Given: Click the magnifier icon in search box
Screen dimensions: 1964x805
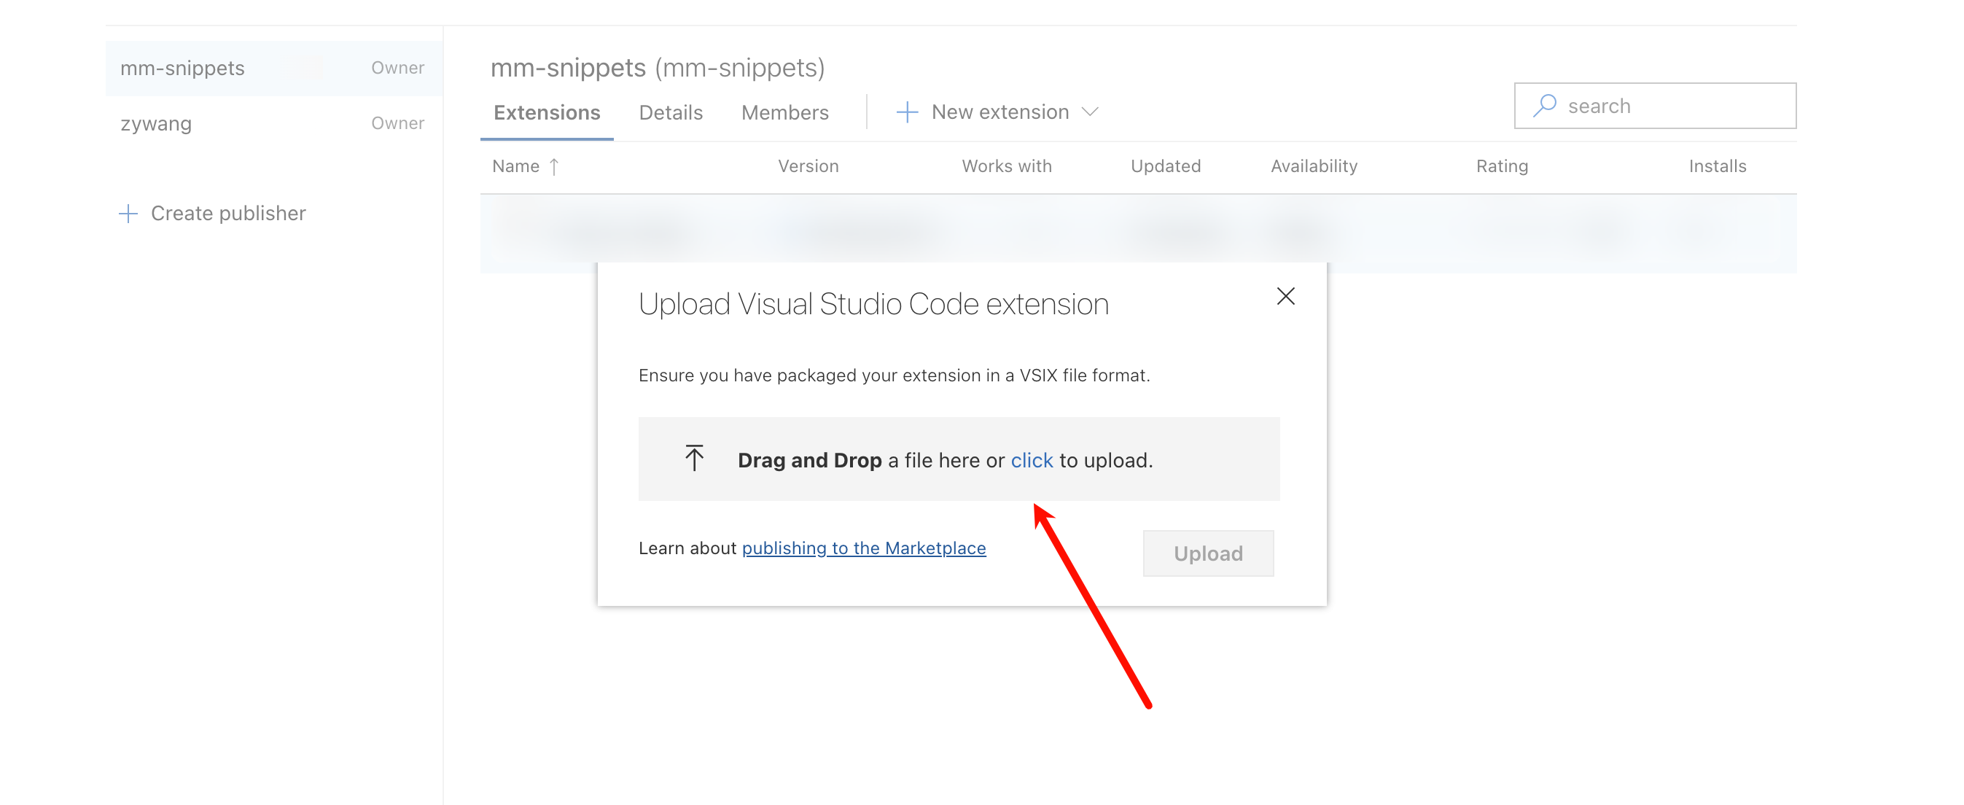Looking at the screenshot, I should (1544, 106).
